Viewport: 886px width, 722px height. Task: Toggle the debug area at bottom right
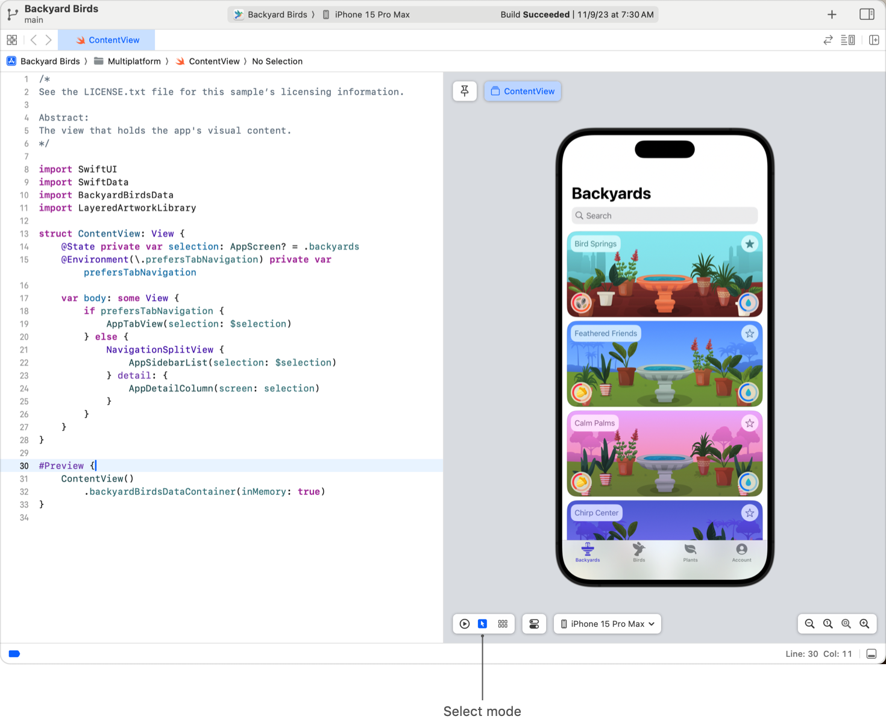pyautogui.click(x=872, y=654)
